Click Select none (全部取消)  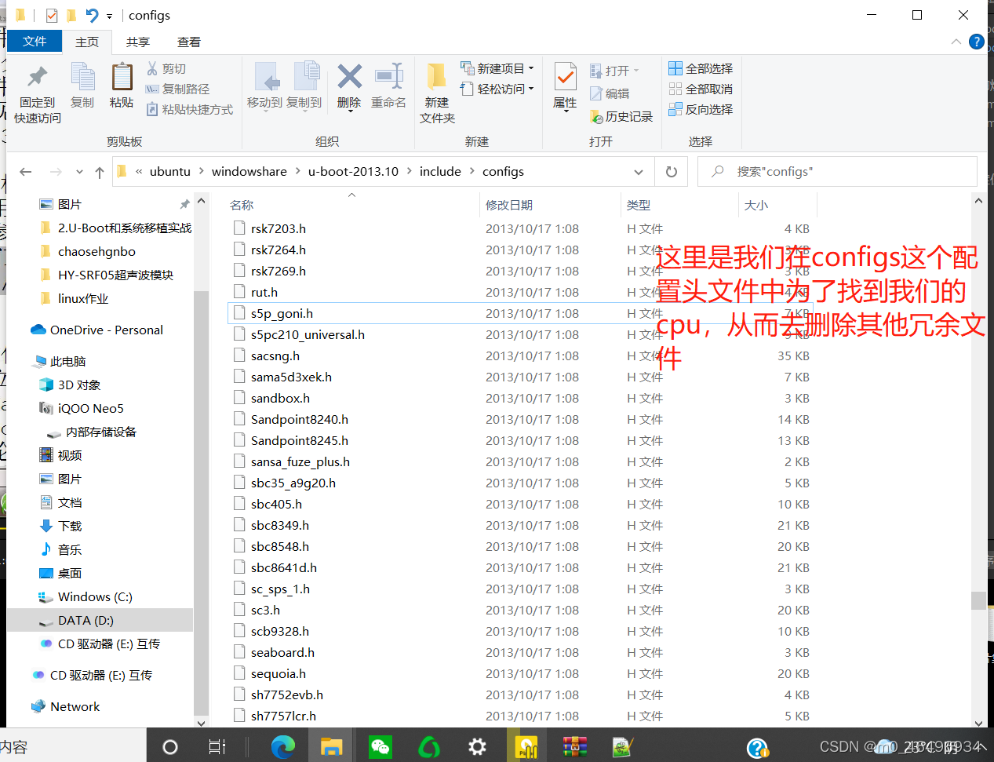point(701,89)
